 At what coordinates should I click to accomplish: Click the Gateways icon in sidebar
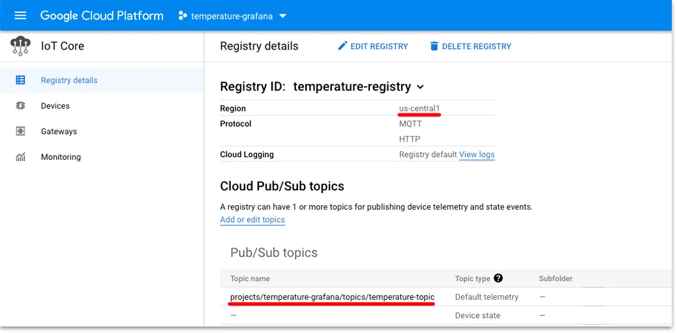point(20,131)
